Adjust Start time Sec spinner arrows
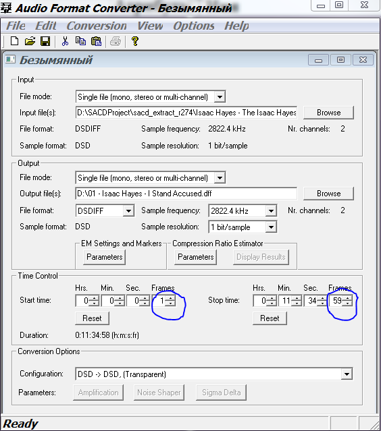The image size is (381, 431). pos(145,300)
